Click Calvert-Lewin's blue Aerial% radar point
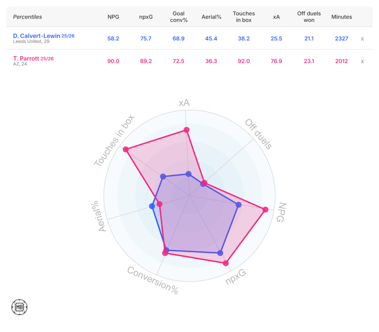The width and height of the screenshot is (379, 332). pyautogui.click(x=152, y=206)
